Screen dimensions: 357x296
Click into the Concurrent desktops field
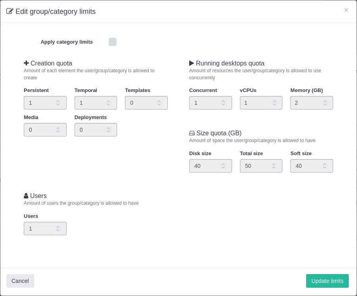coord(205,103)
